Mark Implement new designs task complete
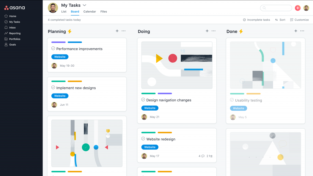313x176 pixels. 53,88
